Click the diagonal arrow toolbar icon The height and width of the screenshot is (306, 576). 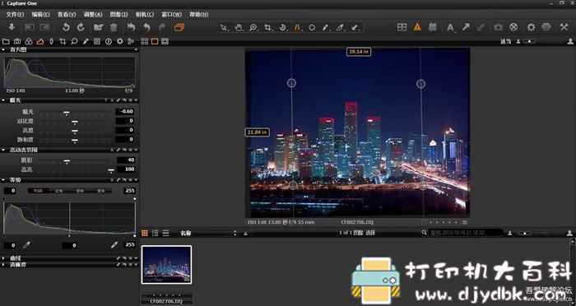click(x=466, y=27)
